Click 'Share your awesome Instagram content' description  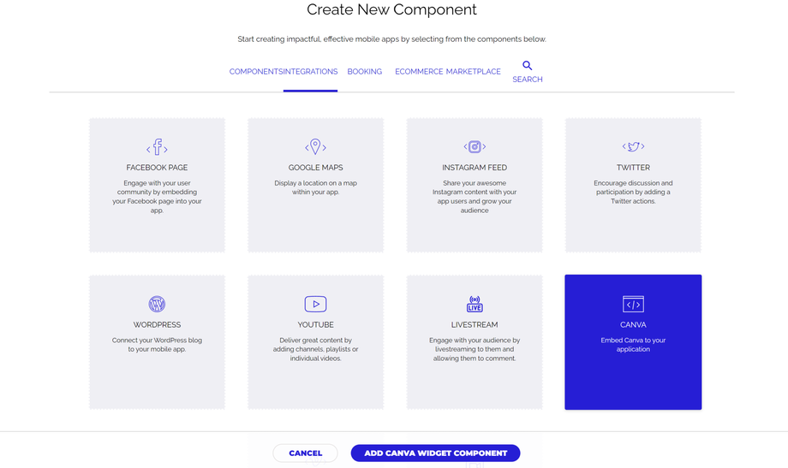[x=475, y=196]
